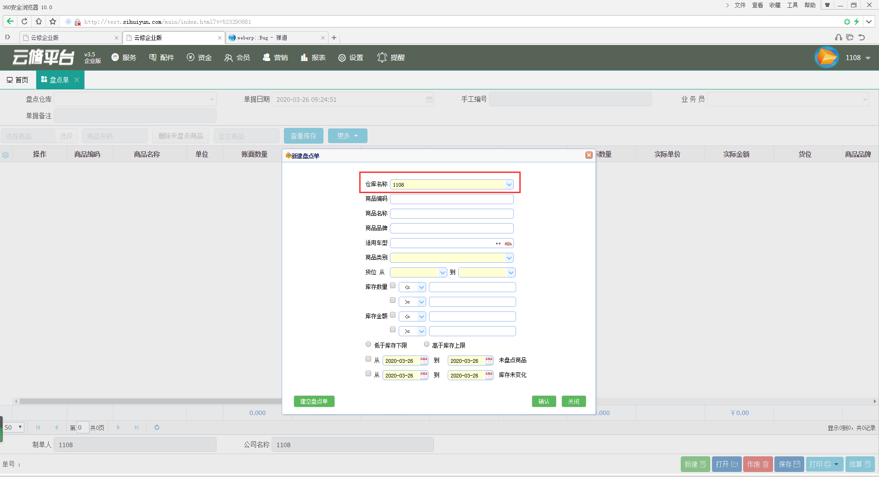Click the browser home icon
Screen dimensions: 879x477
(x=39, y=22)
